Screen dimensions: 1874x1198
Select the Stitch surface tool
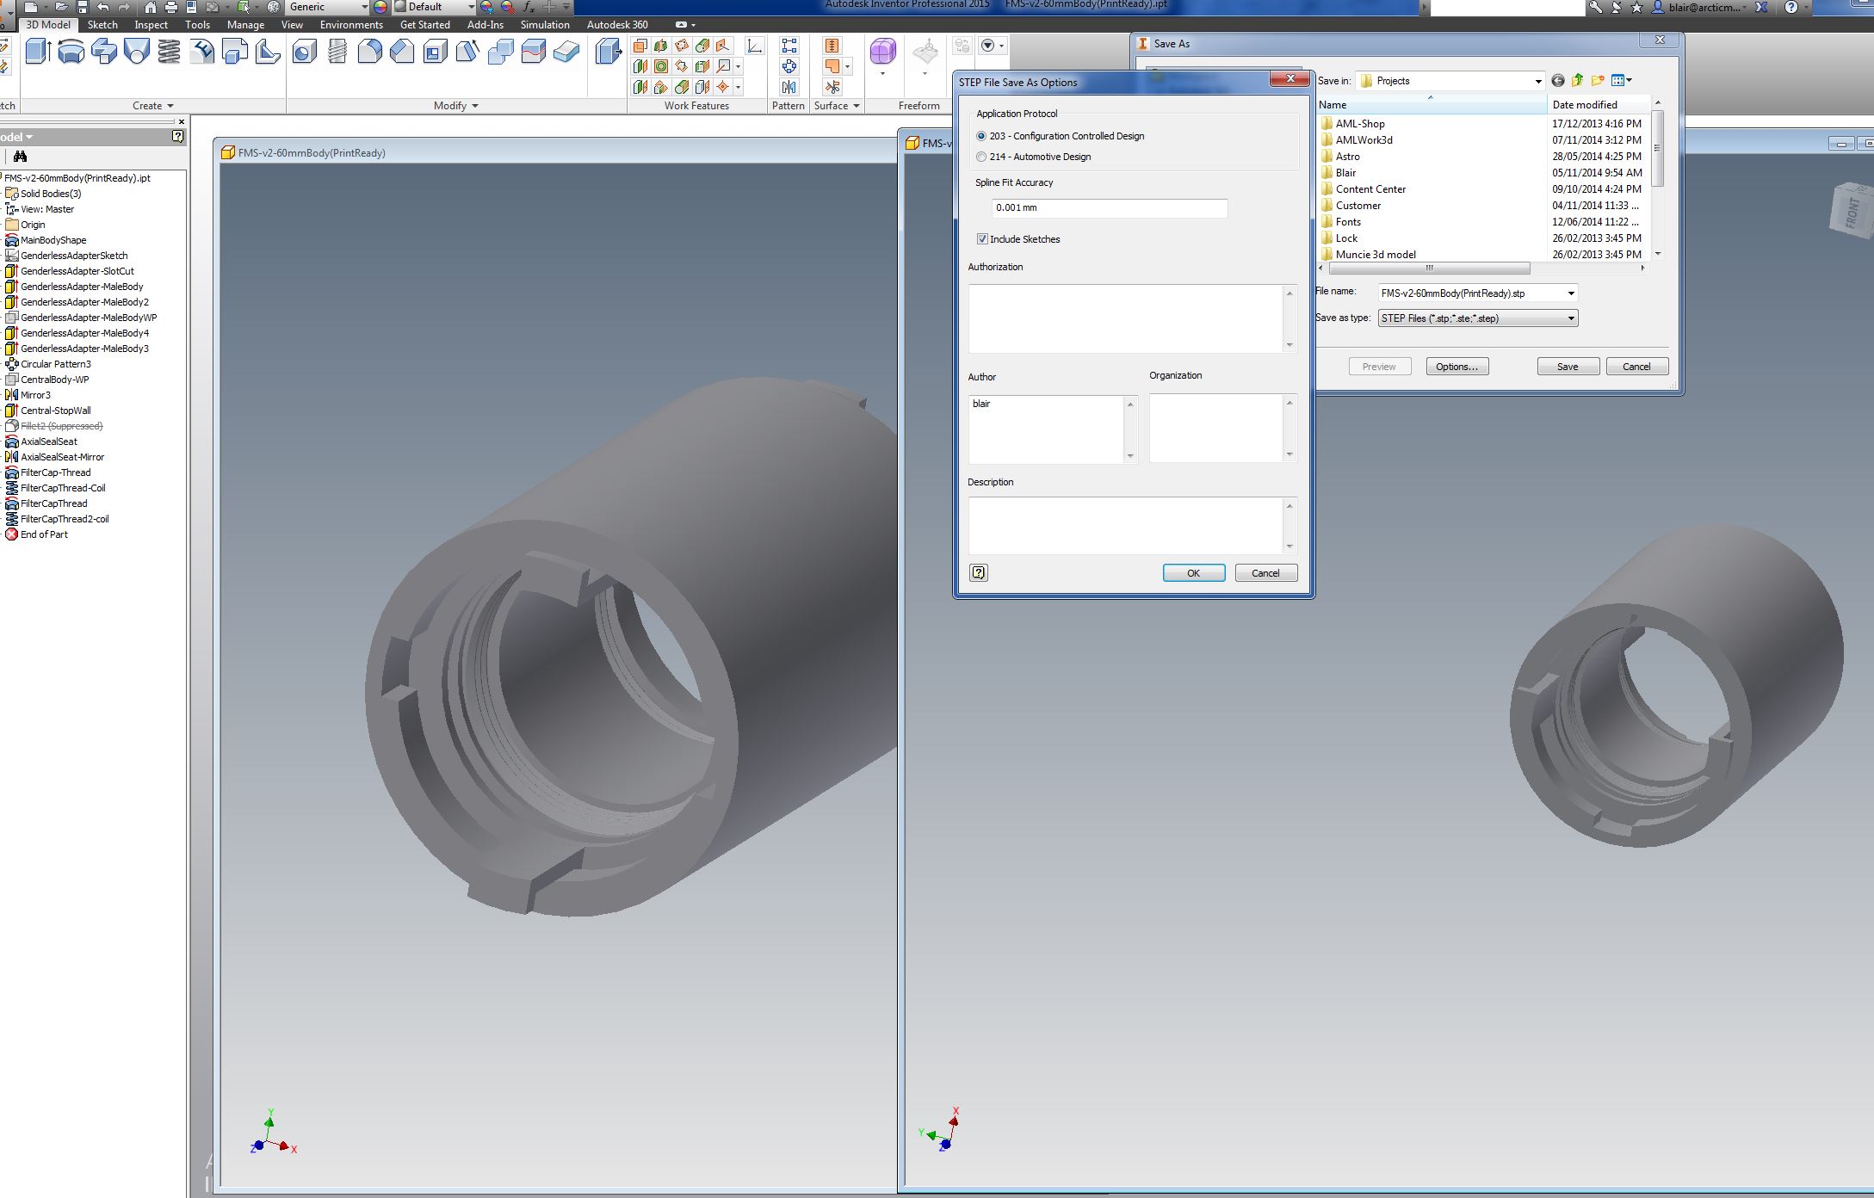pos(832,46)
